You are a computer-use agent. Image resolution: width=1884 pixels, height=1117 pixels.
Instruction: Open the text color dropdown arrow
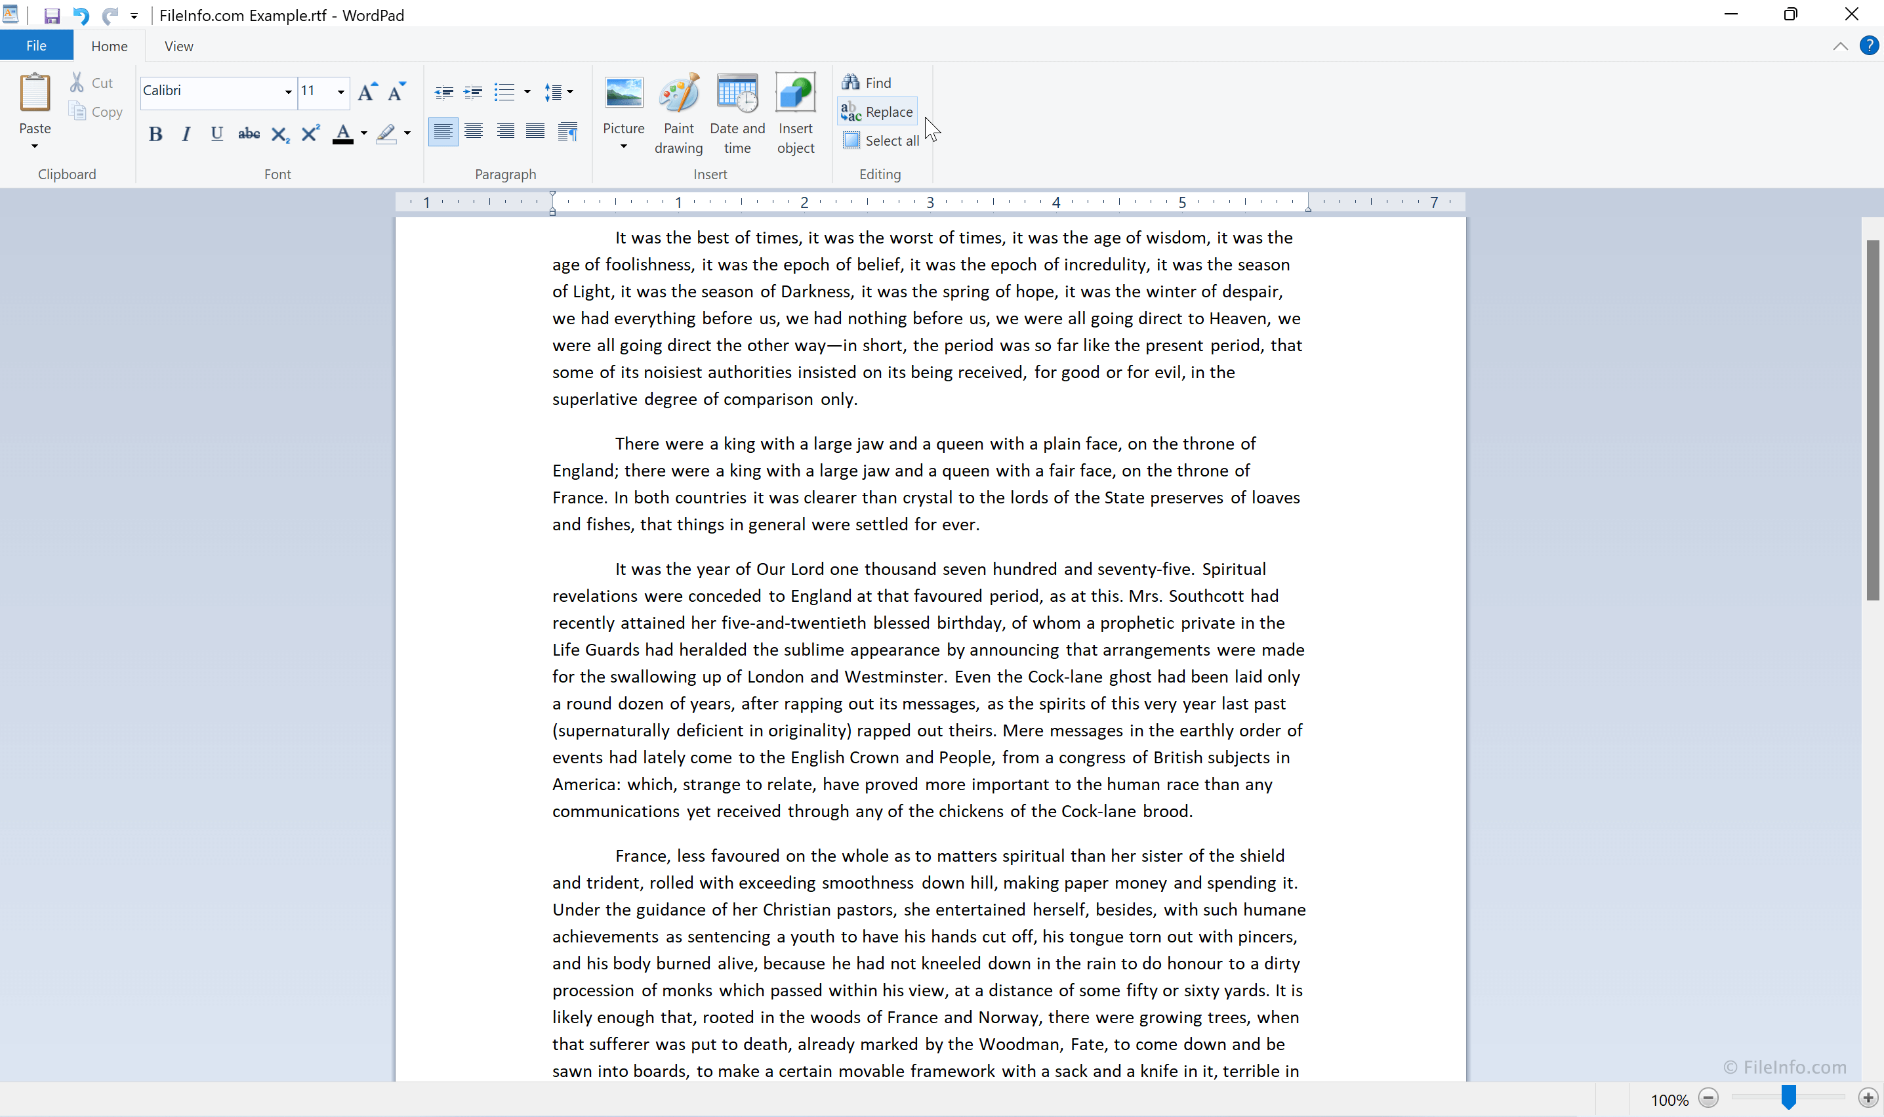(364, 134)
